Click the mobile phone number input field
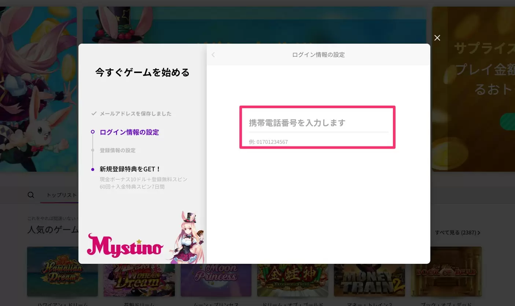The image size is (515, 306). click(319, 123)
